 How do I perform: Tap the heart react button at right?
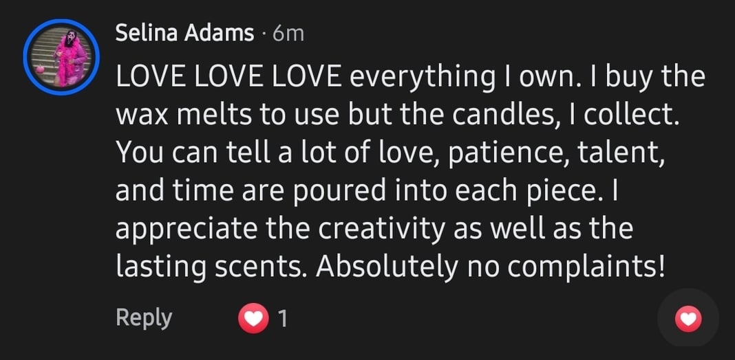(688, 318)
